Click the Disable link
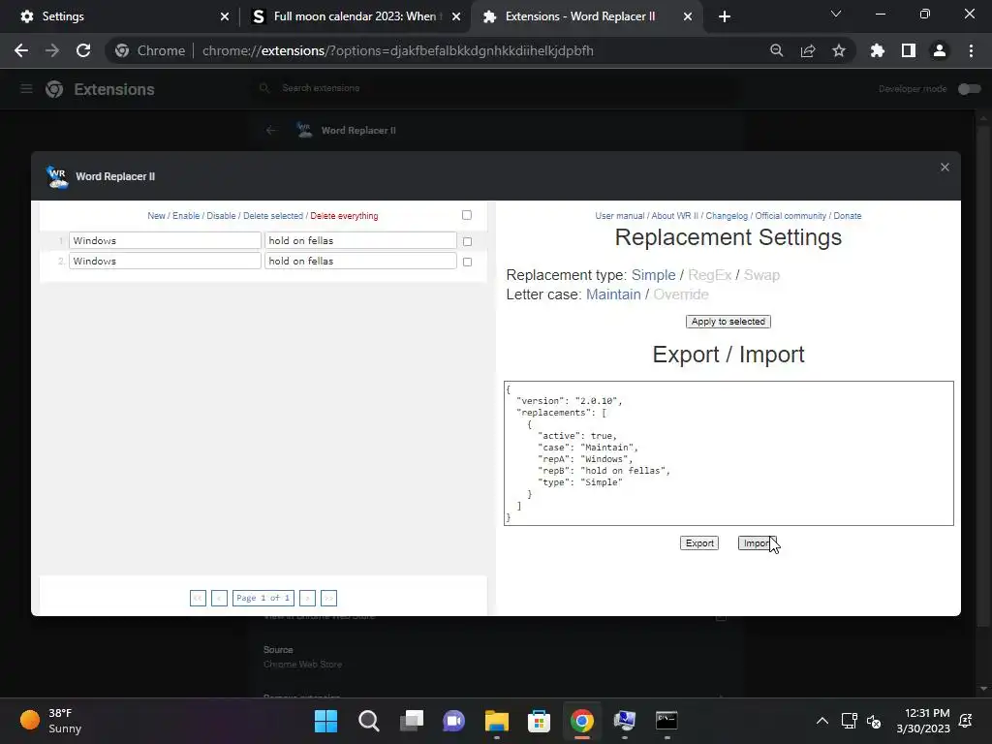Image resolution: width=992 pixels, height=744 pixels. (221, 216)
